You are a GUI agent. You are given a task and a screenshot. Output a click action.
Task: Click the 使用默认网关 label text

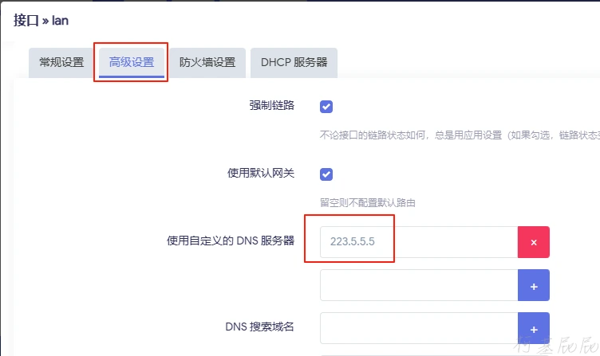pos(261,173)
